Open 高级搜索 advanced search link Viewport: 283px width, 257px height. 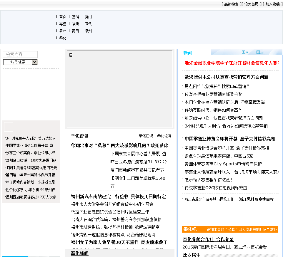pos(231,4)
